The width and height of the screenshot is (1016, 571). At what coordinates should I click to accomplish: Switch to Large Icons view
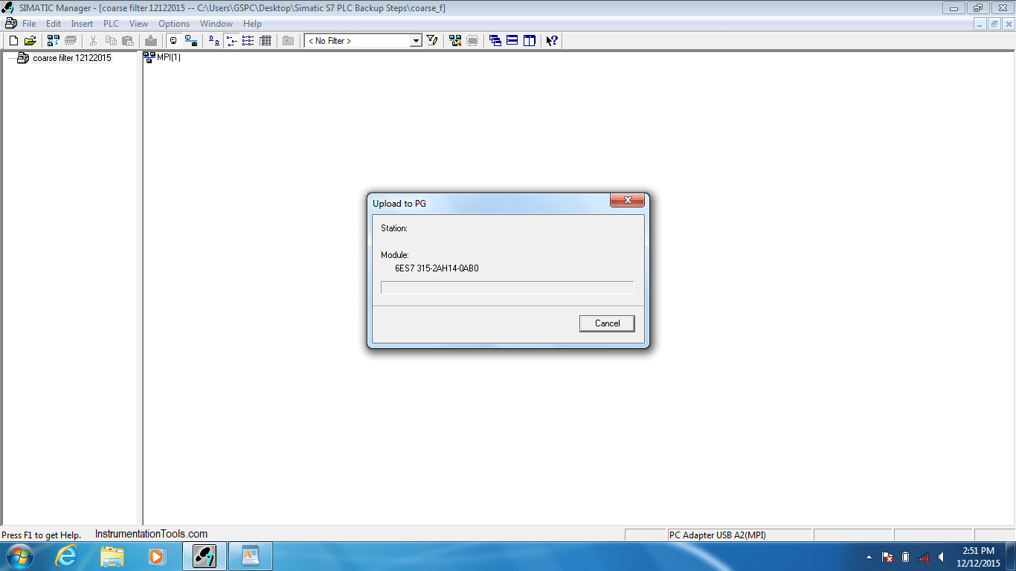click(x=214, y=41)
